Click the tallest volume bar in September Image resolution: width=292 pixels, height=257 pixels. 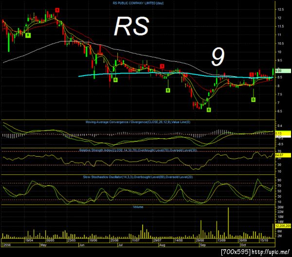[x=228, y=222]
